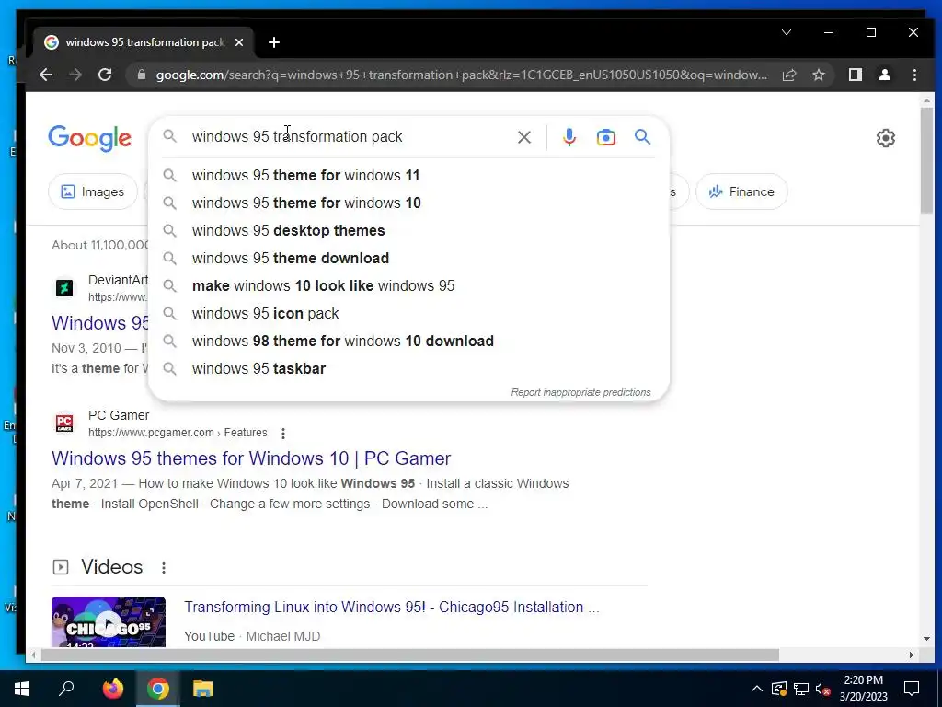
Task: Open File Explorer from the taskbar
Action: tap(203, 689)
